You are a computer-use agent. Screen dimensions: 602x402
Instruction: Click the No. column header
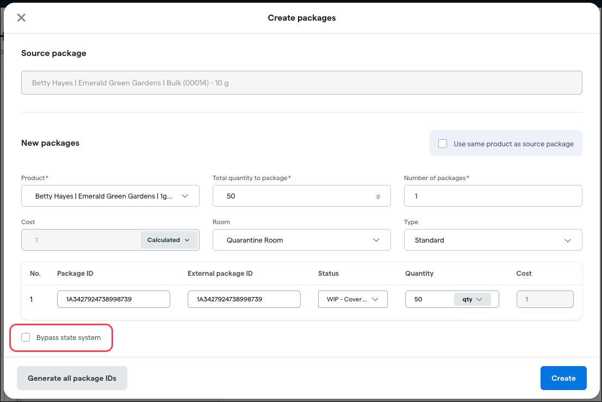point(35,274)
